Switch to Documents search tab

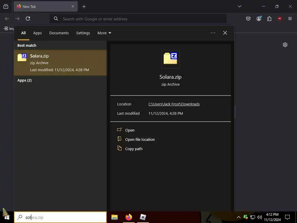[x=59, y=33]
